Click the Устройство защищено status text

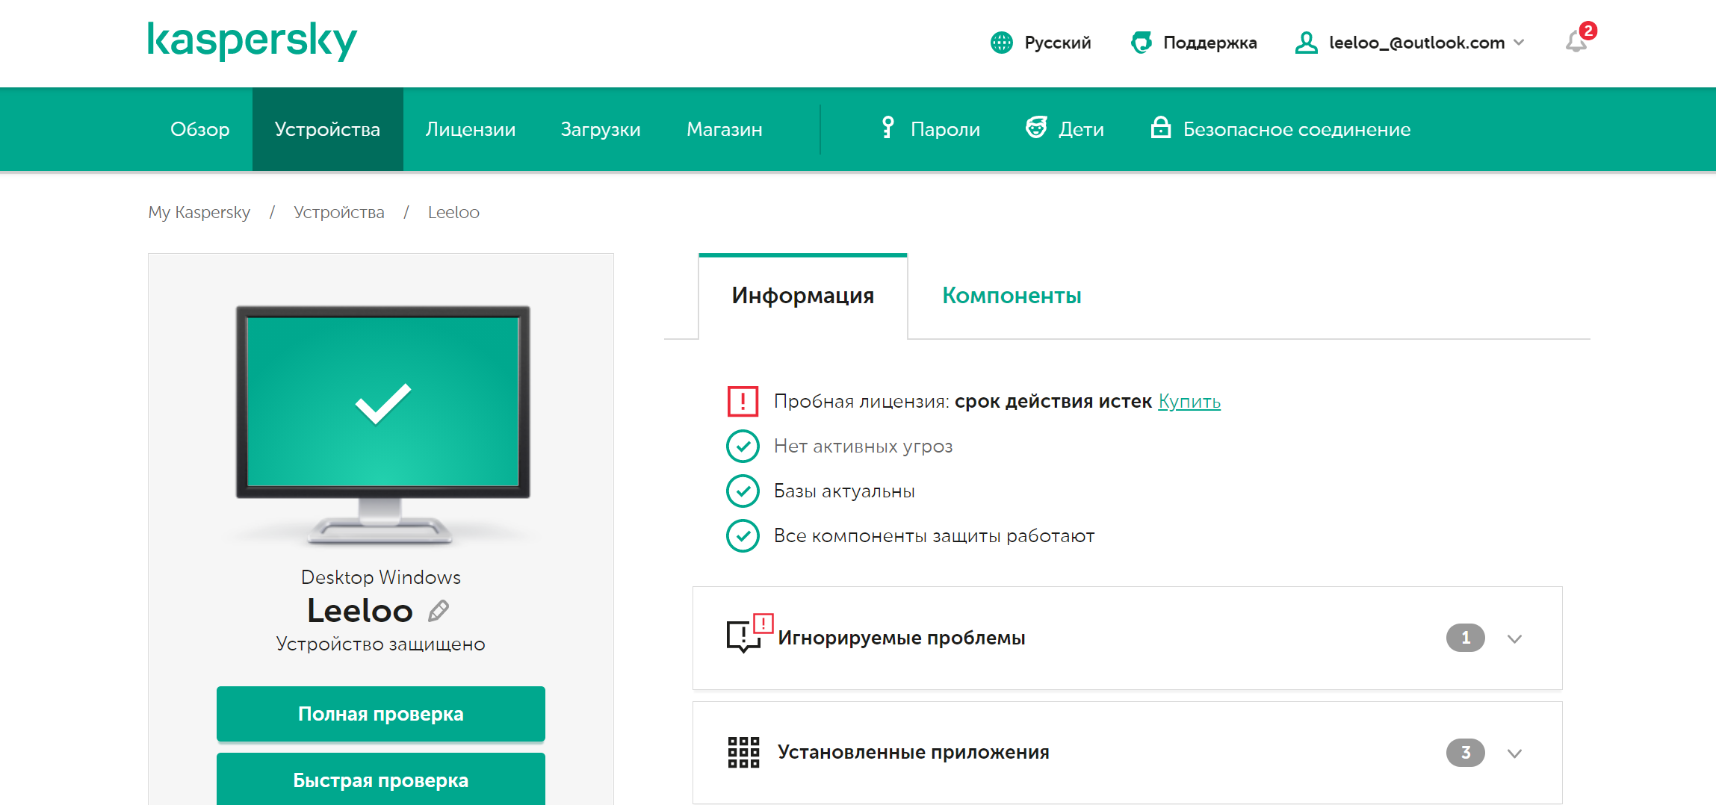click(381, 644)
